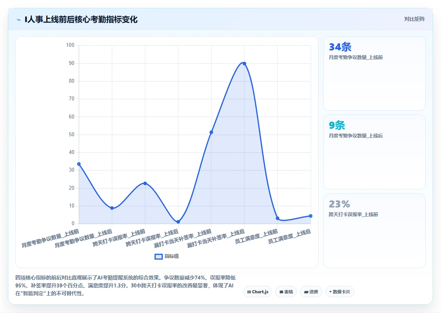Click data point for 跨天打卡误报率_上线前
The height and width of the screenshot is (313, 441).
click(145, 183)
